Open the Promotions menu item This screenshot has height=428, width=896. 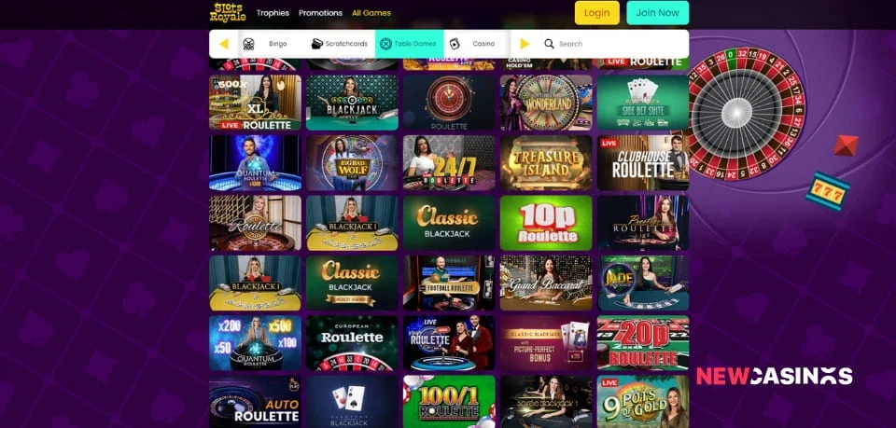click(x=320, y=12)
